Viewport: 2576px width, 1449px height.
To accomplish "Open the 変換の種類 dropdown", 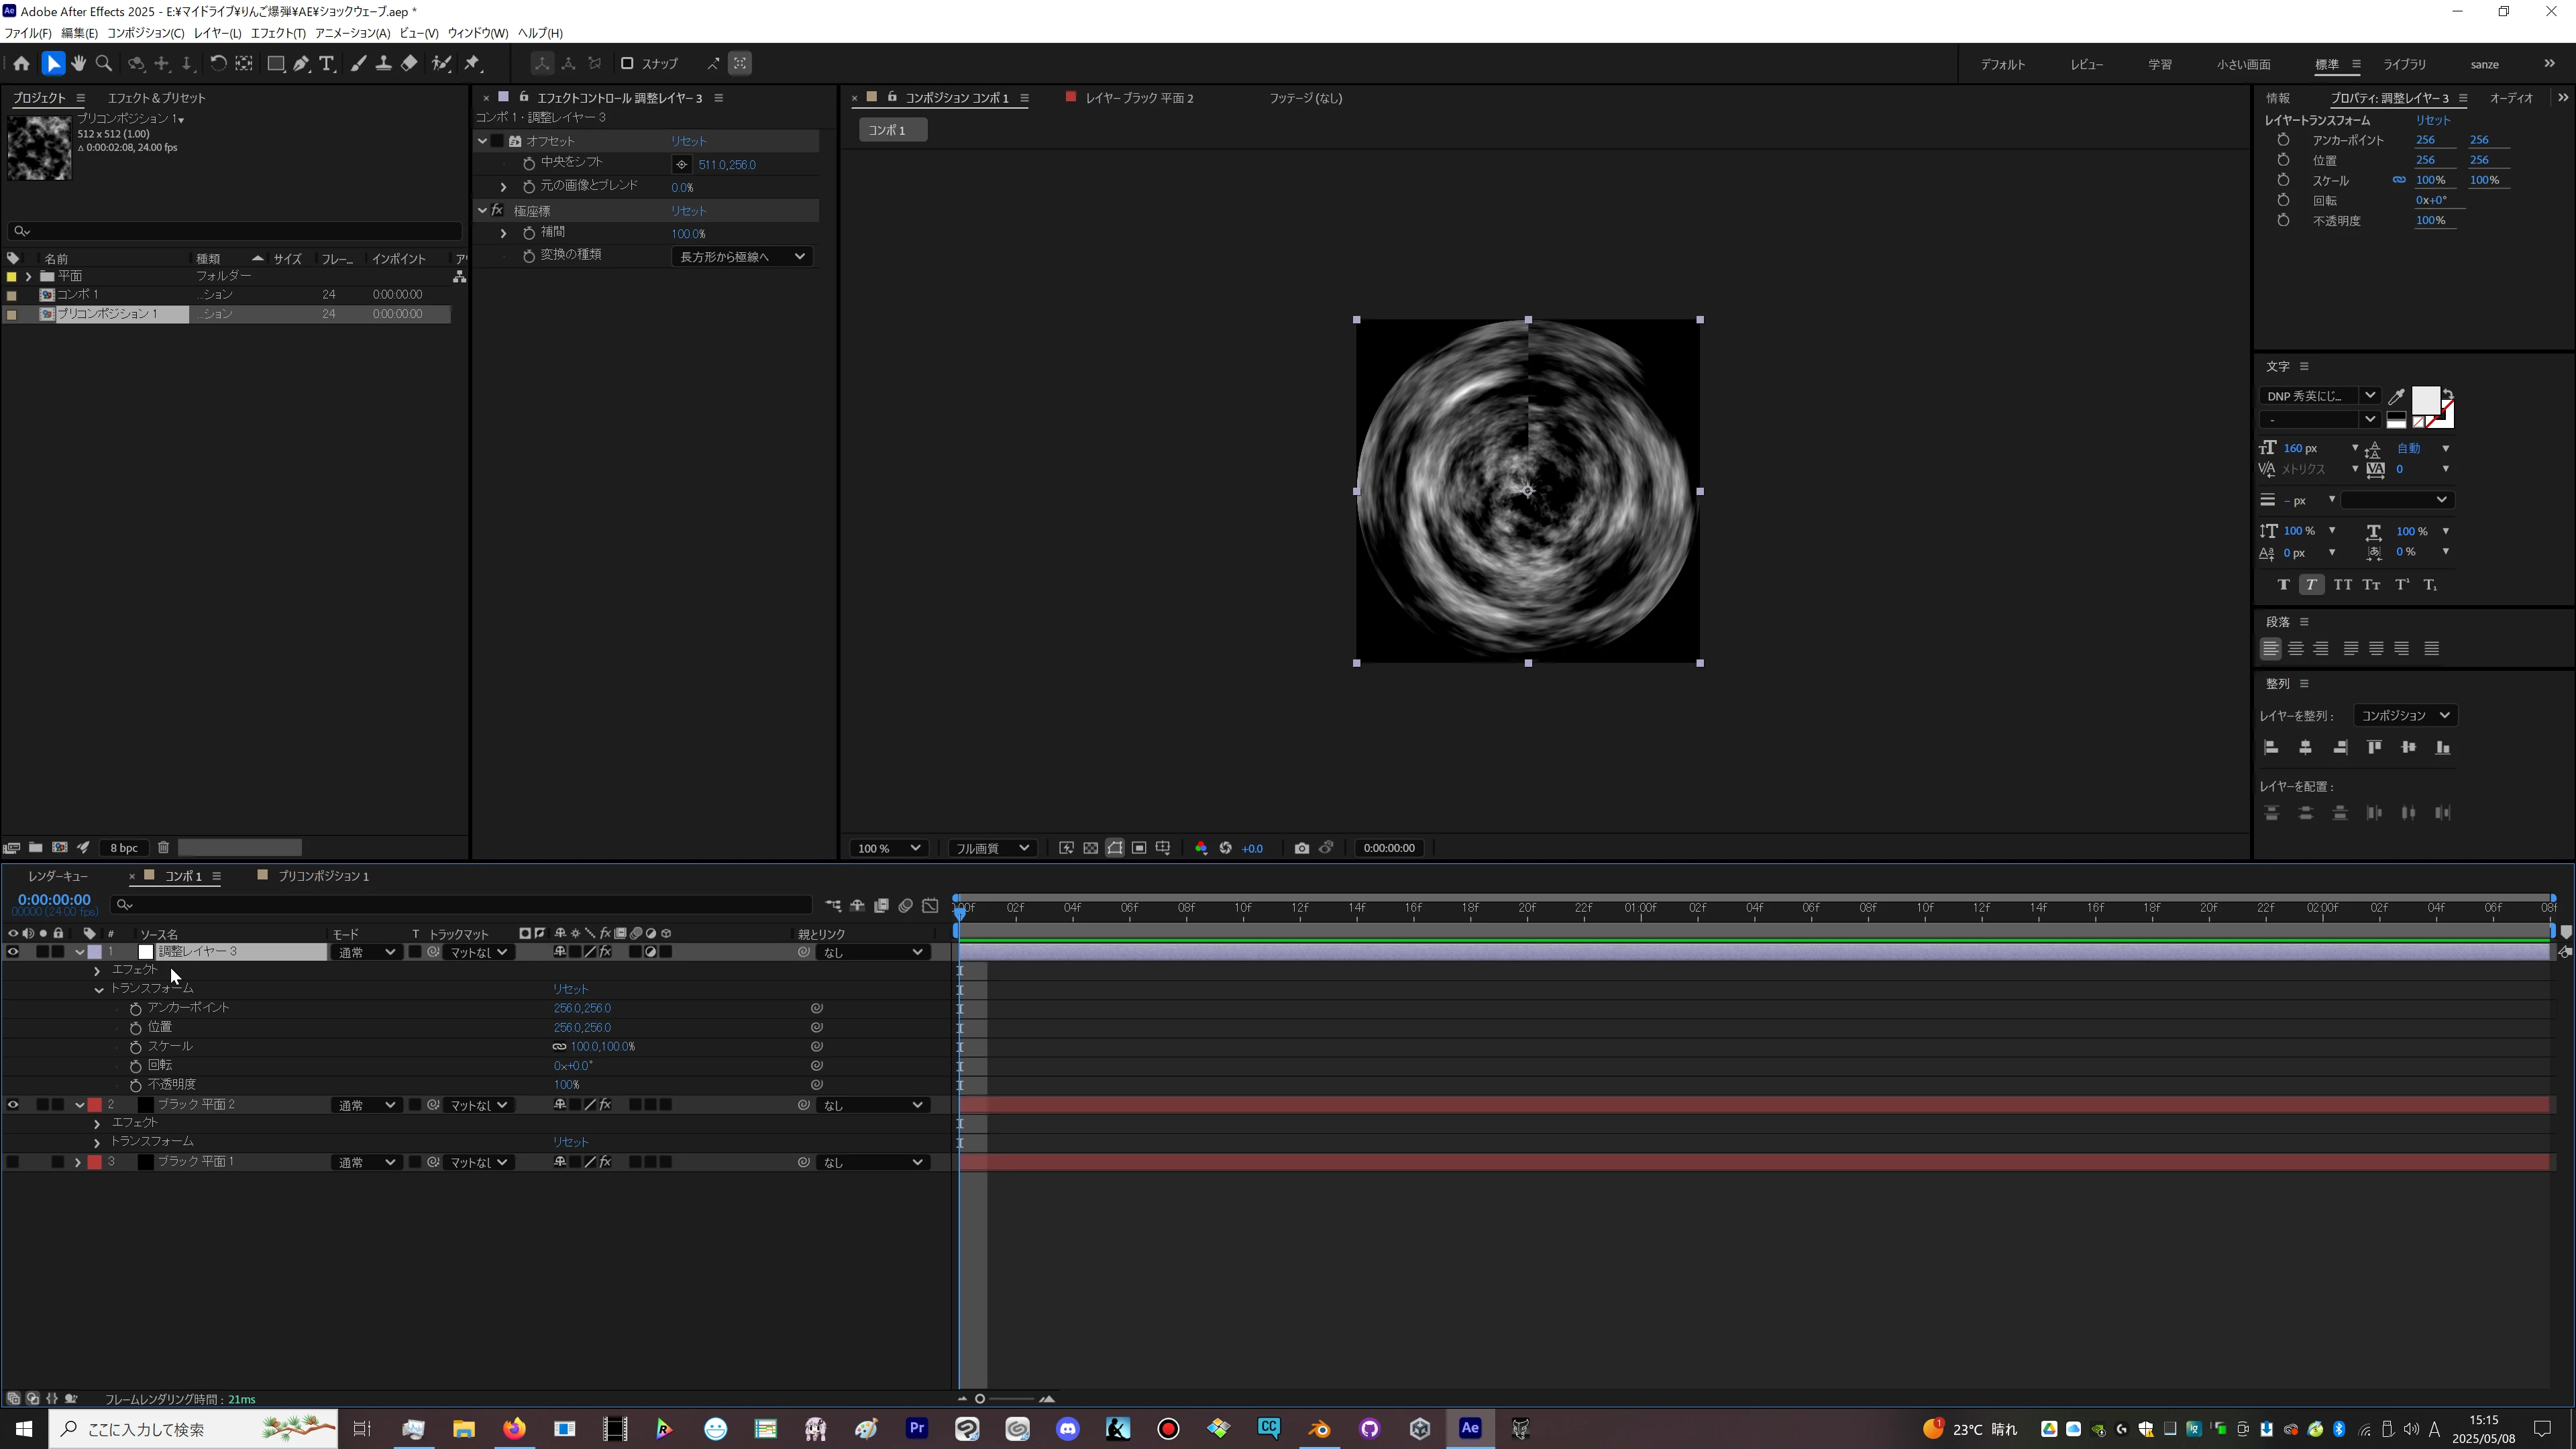I will point(742,257).
